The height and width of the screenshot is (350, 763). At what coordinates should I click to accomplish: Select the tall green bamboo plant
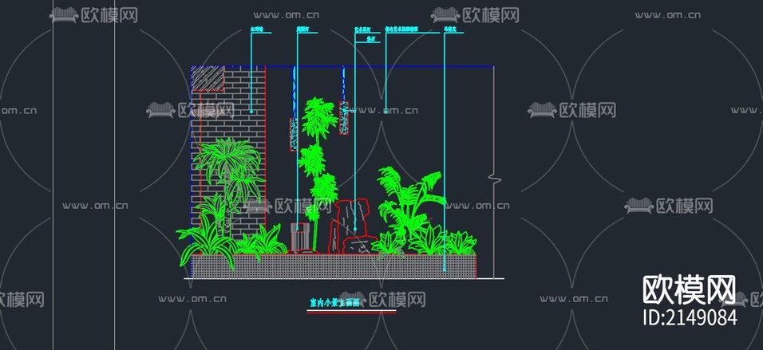318,172
